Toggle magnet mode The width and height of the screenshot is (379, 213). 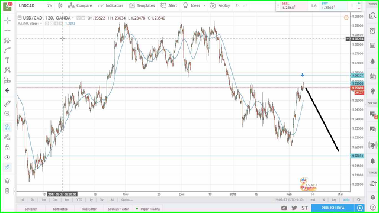click(7, 127)
